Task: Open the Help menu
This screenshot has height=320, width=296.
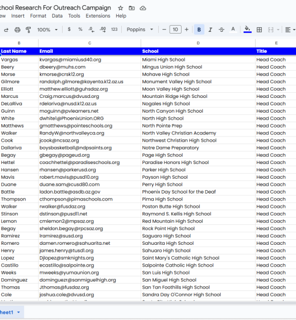Action: (x=121, y=16)
